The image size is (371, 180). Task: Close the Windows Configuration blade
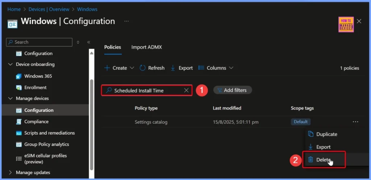pos(359,21)
